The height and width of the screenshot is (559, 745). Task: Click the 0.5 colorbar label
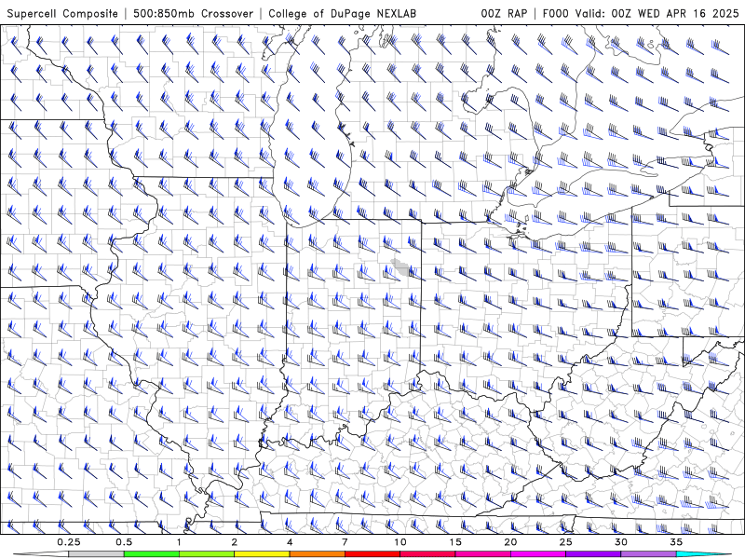(x=124, y=542)
